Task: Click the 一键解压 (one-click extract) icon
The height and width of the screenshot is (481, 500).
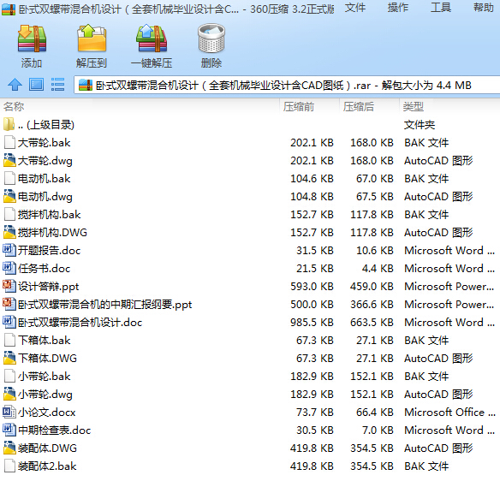Action: [x=152, y=39]
